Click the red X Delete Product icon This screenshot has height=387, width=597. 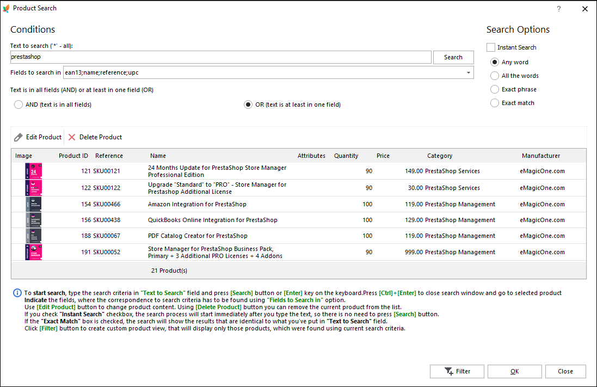(x=72, y=137)
